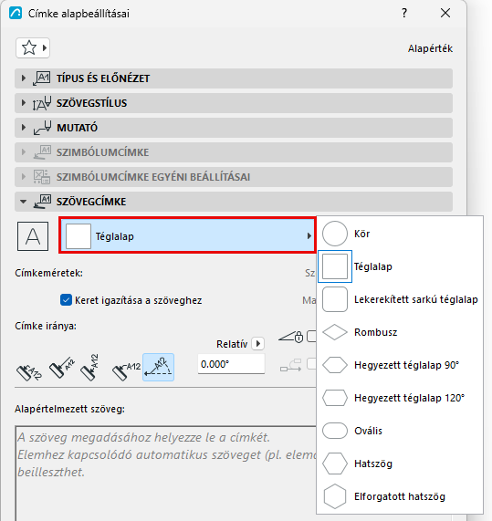
Task: Select the horizontal label orientation icon
Action: (x=126, y=370)
